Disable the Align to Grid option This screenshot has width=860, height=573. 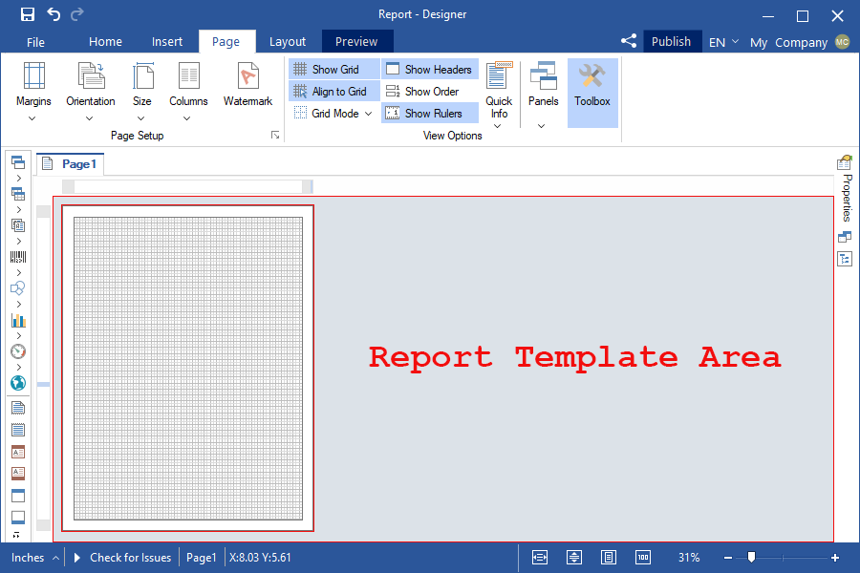tap(330, 92)
